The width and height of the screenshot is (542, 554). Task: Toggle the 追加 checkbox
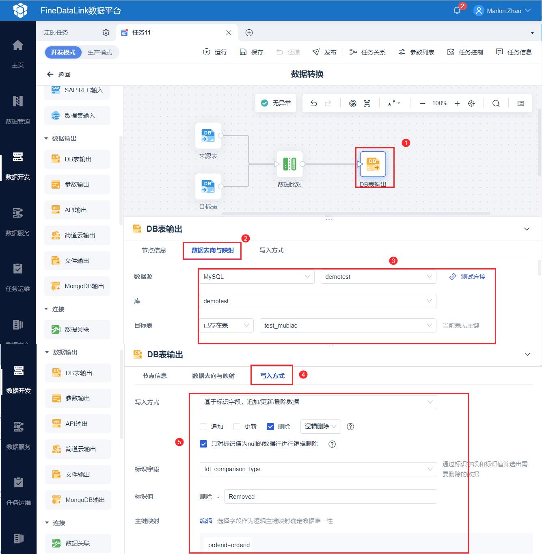point(203,426)
